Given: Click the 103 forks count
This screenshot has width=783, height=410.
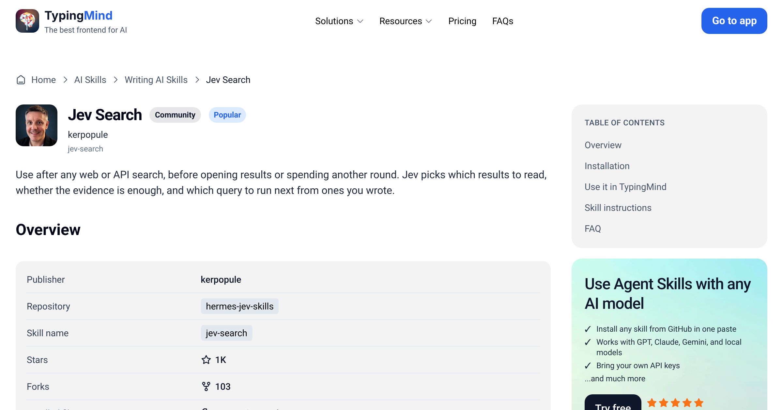Looking at the screenshot, I should pos(223,386).
